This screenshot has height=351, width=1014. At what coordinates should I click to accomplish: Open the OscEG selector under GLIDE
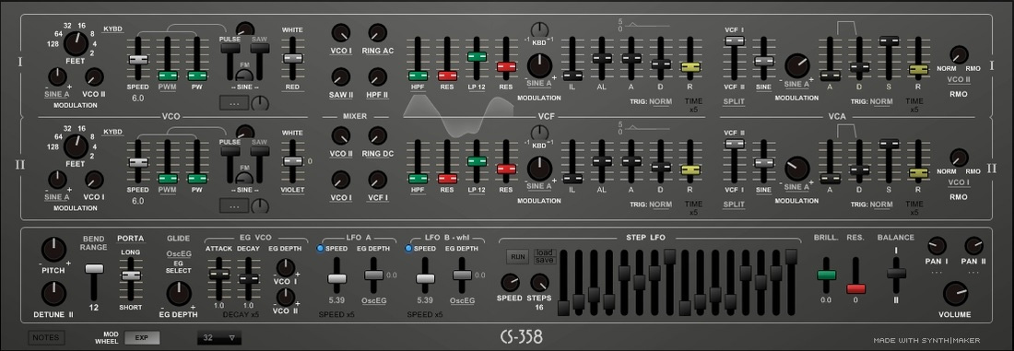pos(179,254)
